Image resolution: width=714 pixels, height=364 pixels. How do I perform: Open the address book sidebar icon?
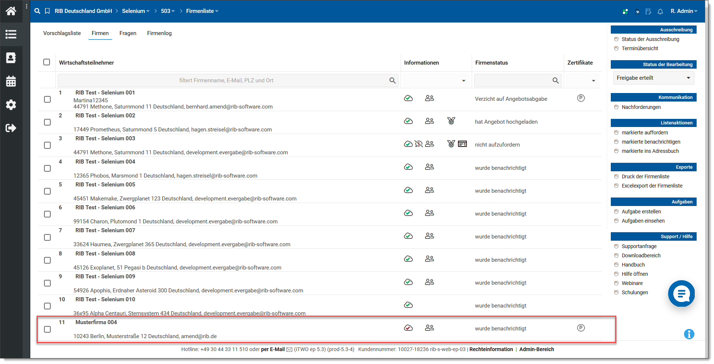point(11,58)
